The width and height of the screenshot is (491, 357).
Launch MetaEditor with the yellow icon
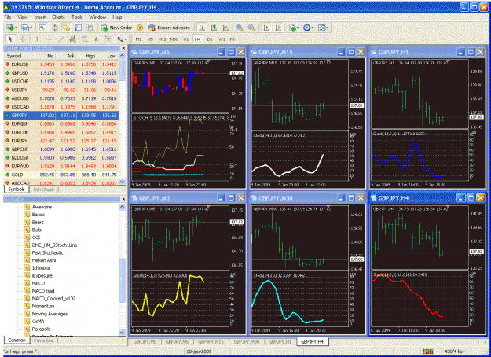[x=140, y=28]
